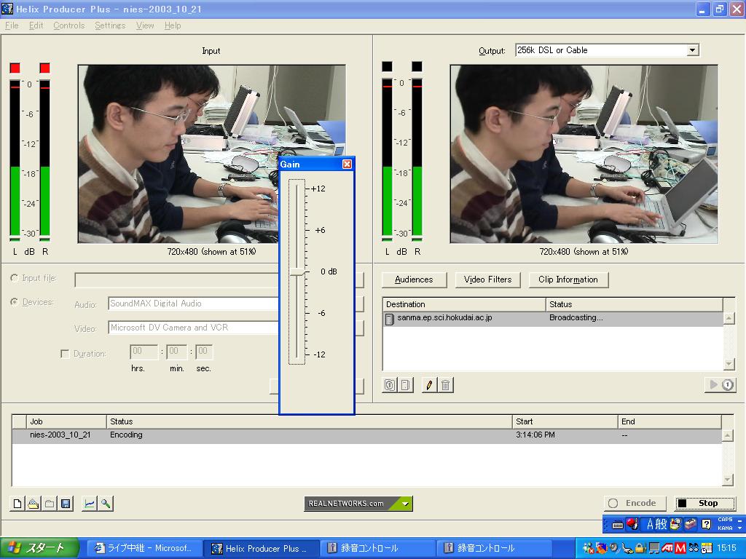Click the Encode button
The image size is (746, 559).
pos(635,504)
